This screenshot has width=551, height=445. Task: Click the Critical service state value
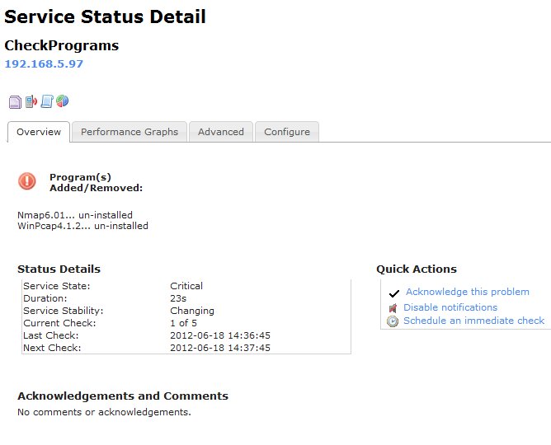[x=186, y=286]
